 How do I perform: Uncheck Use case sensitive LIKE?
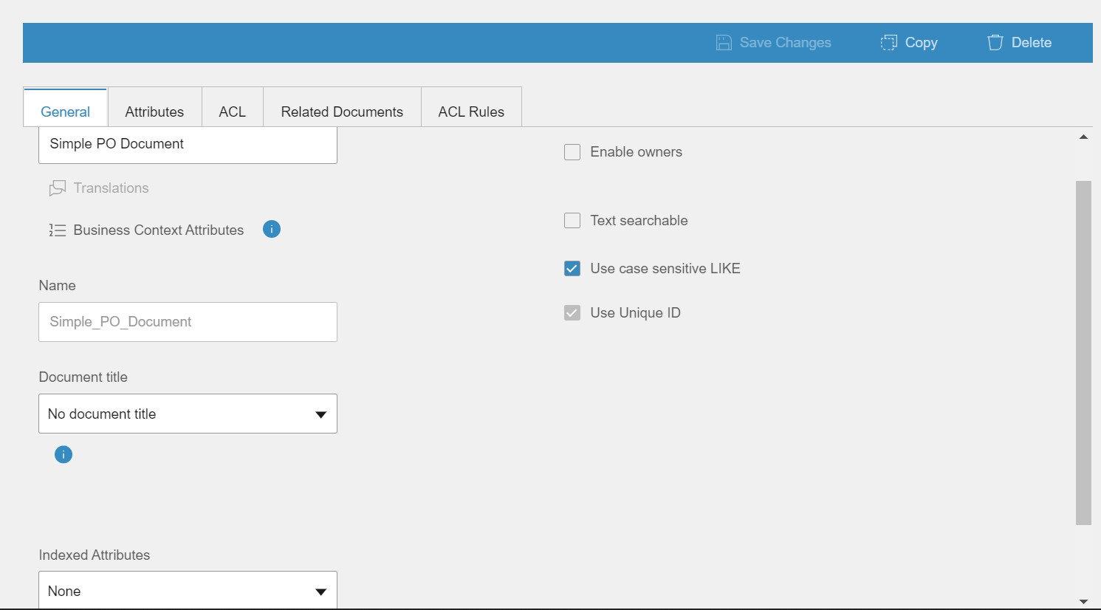[x=572, y=269]
